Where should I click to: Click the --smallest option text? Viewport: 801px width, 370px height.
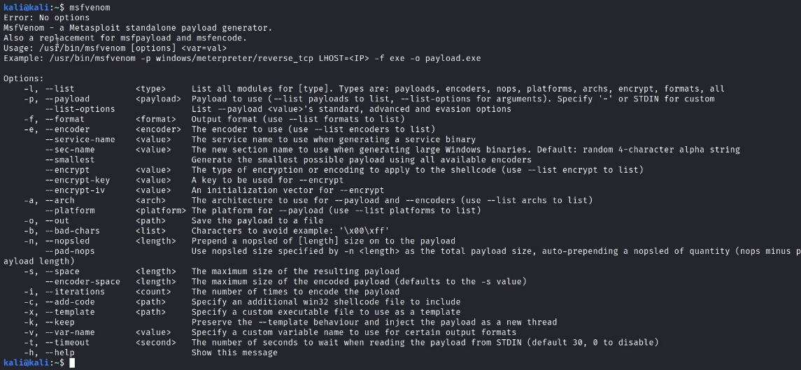click(x=69, y=160)
